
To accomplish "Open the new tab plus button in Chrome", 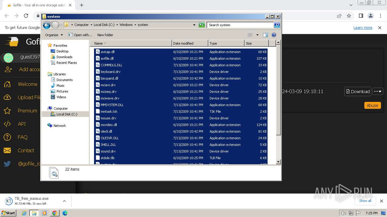I will [x=82, y=5].
